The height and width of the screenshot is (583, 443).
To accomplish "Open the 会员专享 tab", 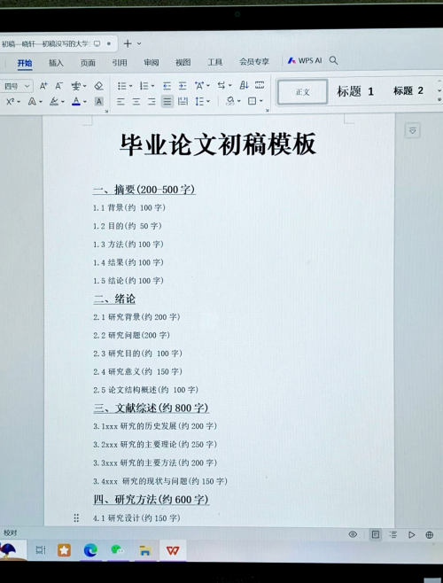I will click(x=254, y=62).
